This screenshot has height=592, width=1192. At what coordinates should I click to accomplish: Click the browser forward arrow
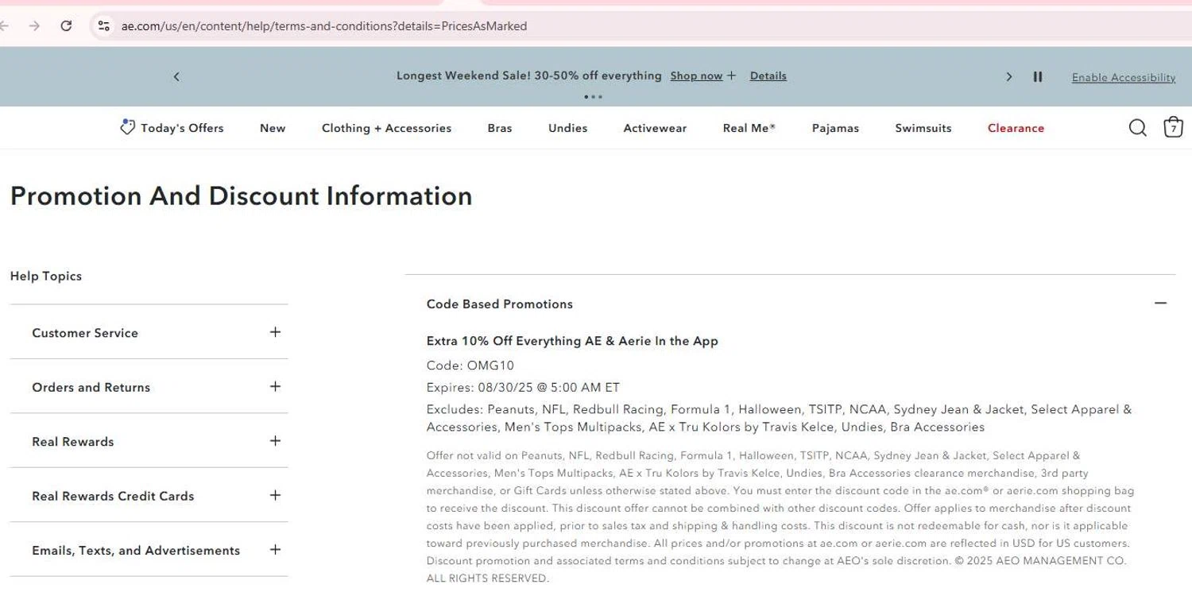coord(34,25)
